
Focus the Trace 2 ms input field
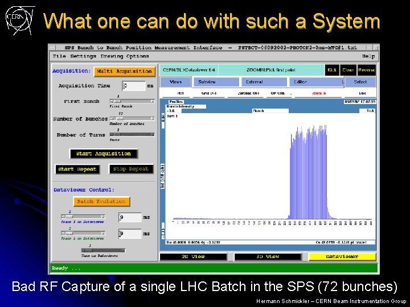pyautogui.click(x=130, y=234)
